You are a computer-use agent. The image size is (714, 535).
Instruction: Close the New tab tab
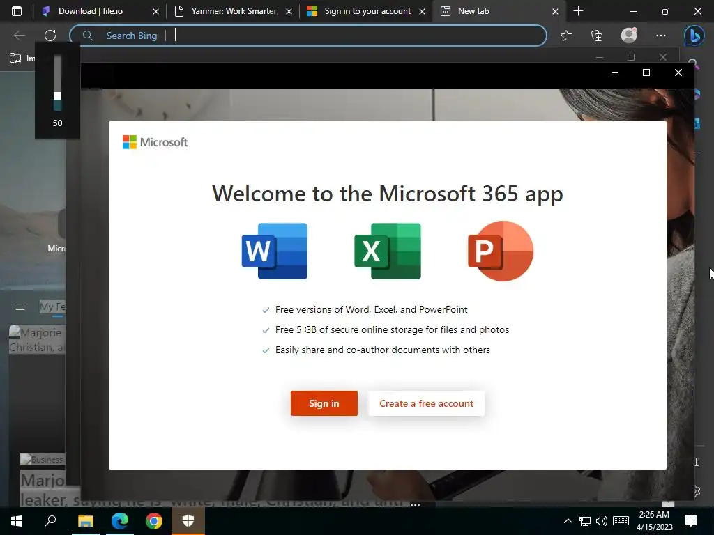pos(555,11)
